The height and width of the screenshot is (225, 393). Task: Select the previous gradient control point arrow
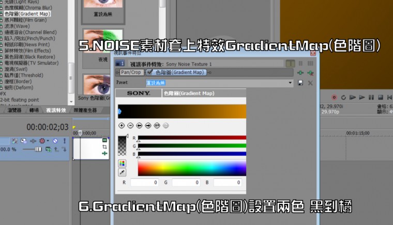point(139,125)
